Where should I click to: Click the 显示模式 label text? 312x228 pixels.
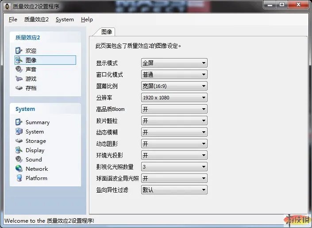tap(107, 63)
